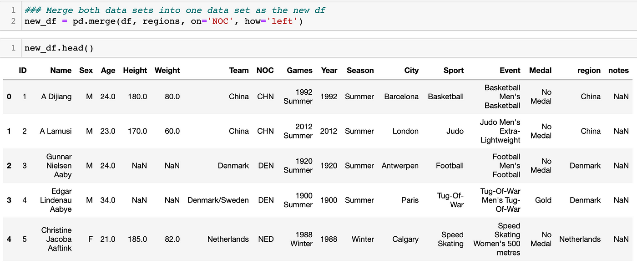Select the merge comment line
The width and height of the screenshot is (637, 270).
click(x=175, y=10)
